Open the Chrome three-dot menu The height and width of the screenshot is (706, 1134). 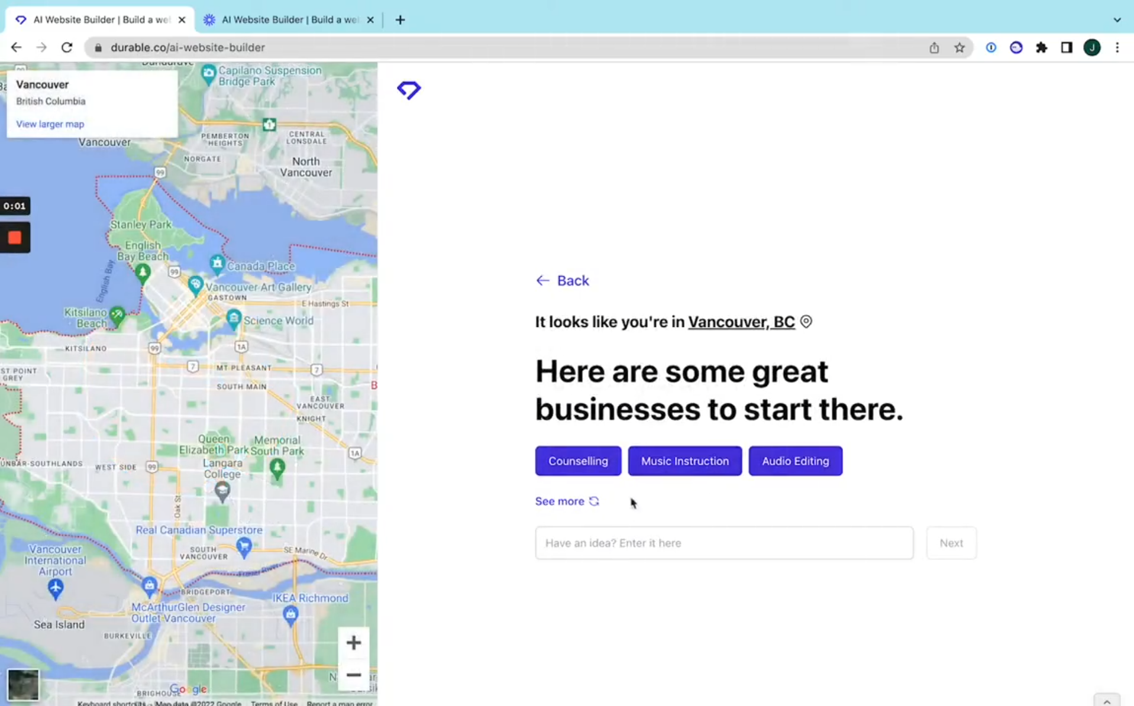click(x=1117, y=47)
